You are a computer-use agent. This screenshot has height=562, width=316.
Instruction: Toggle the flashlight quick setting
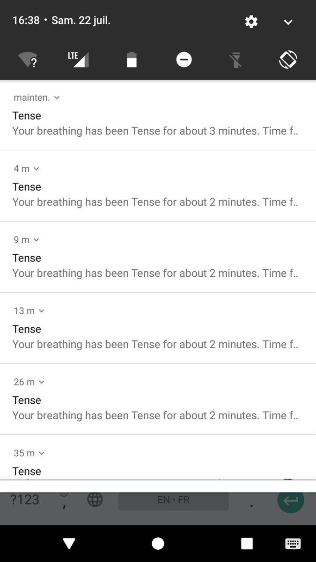coord(236,60)
